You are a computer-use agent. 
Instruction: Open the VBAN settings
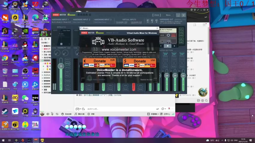(157, 15)
